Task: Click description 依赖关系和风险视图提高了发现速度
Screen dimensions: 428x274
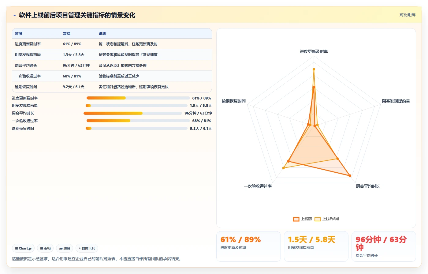Action: pyautogui.click(x=128, y=55)
